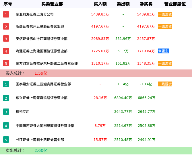Click the red rank 5 badge for 东方财富证券
This screenshot has width=194, height=155.
coord(6,63)
